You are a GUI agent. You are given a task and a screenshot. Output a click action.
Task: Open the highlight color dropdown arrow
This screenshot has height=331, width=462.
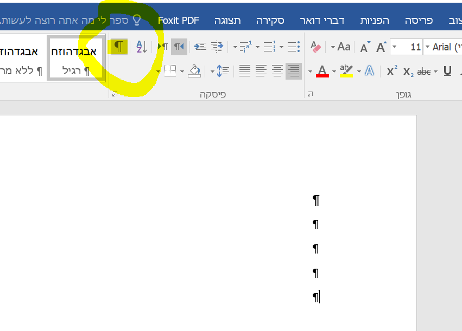click(334, 72)
